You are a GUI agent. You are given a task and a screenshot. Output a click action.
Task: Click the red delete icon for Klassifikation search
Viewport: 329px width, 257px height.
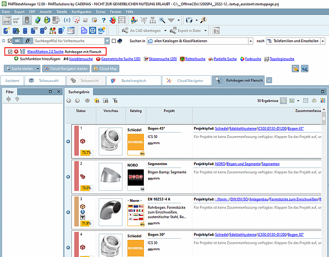coord(16,52)
